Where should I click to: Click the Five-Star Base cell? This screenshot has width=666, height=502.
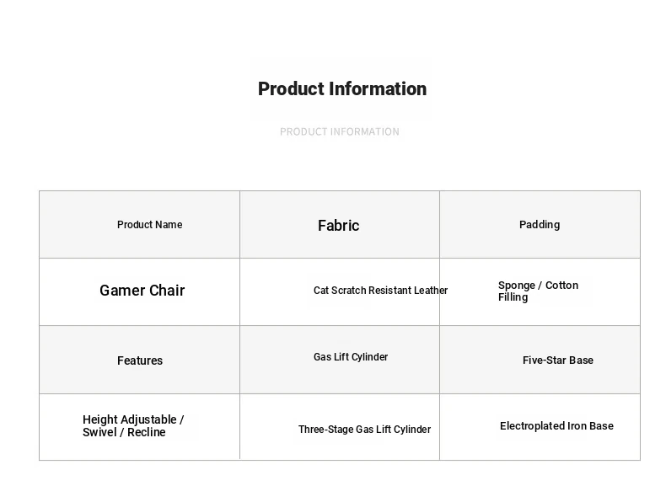[x=540, y=360]
